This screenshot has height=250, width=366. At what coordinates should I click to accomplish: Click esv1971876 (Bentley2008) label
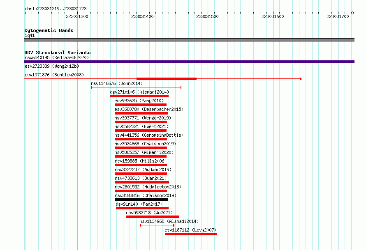click(54, 75)
